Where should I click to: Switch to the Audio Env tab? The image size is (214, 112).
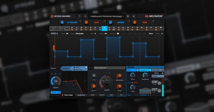pos(81,95)
